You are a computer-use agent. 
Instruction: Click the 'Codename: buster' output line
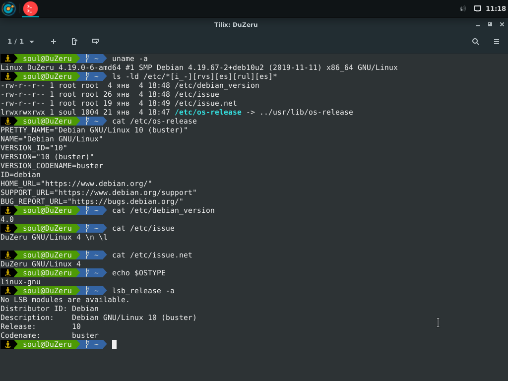(50, 335)
